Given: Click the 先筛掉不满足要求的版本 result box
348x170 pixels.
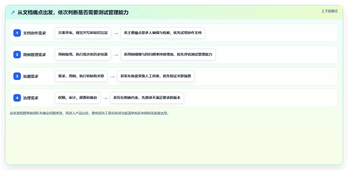Looking at the screenshot, I should pyautogui.click(x=147, y=98).
